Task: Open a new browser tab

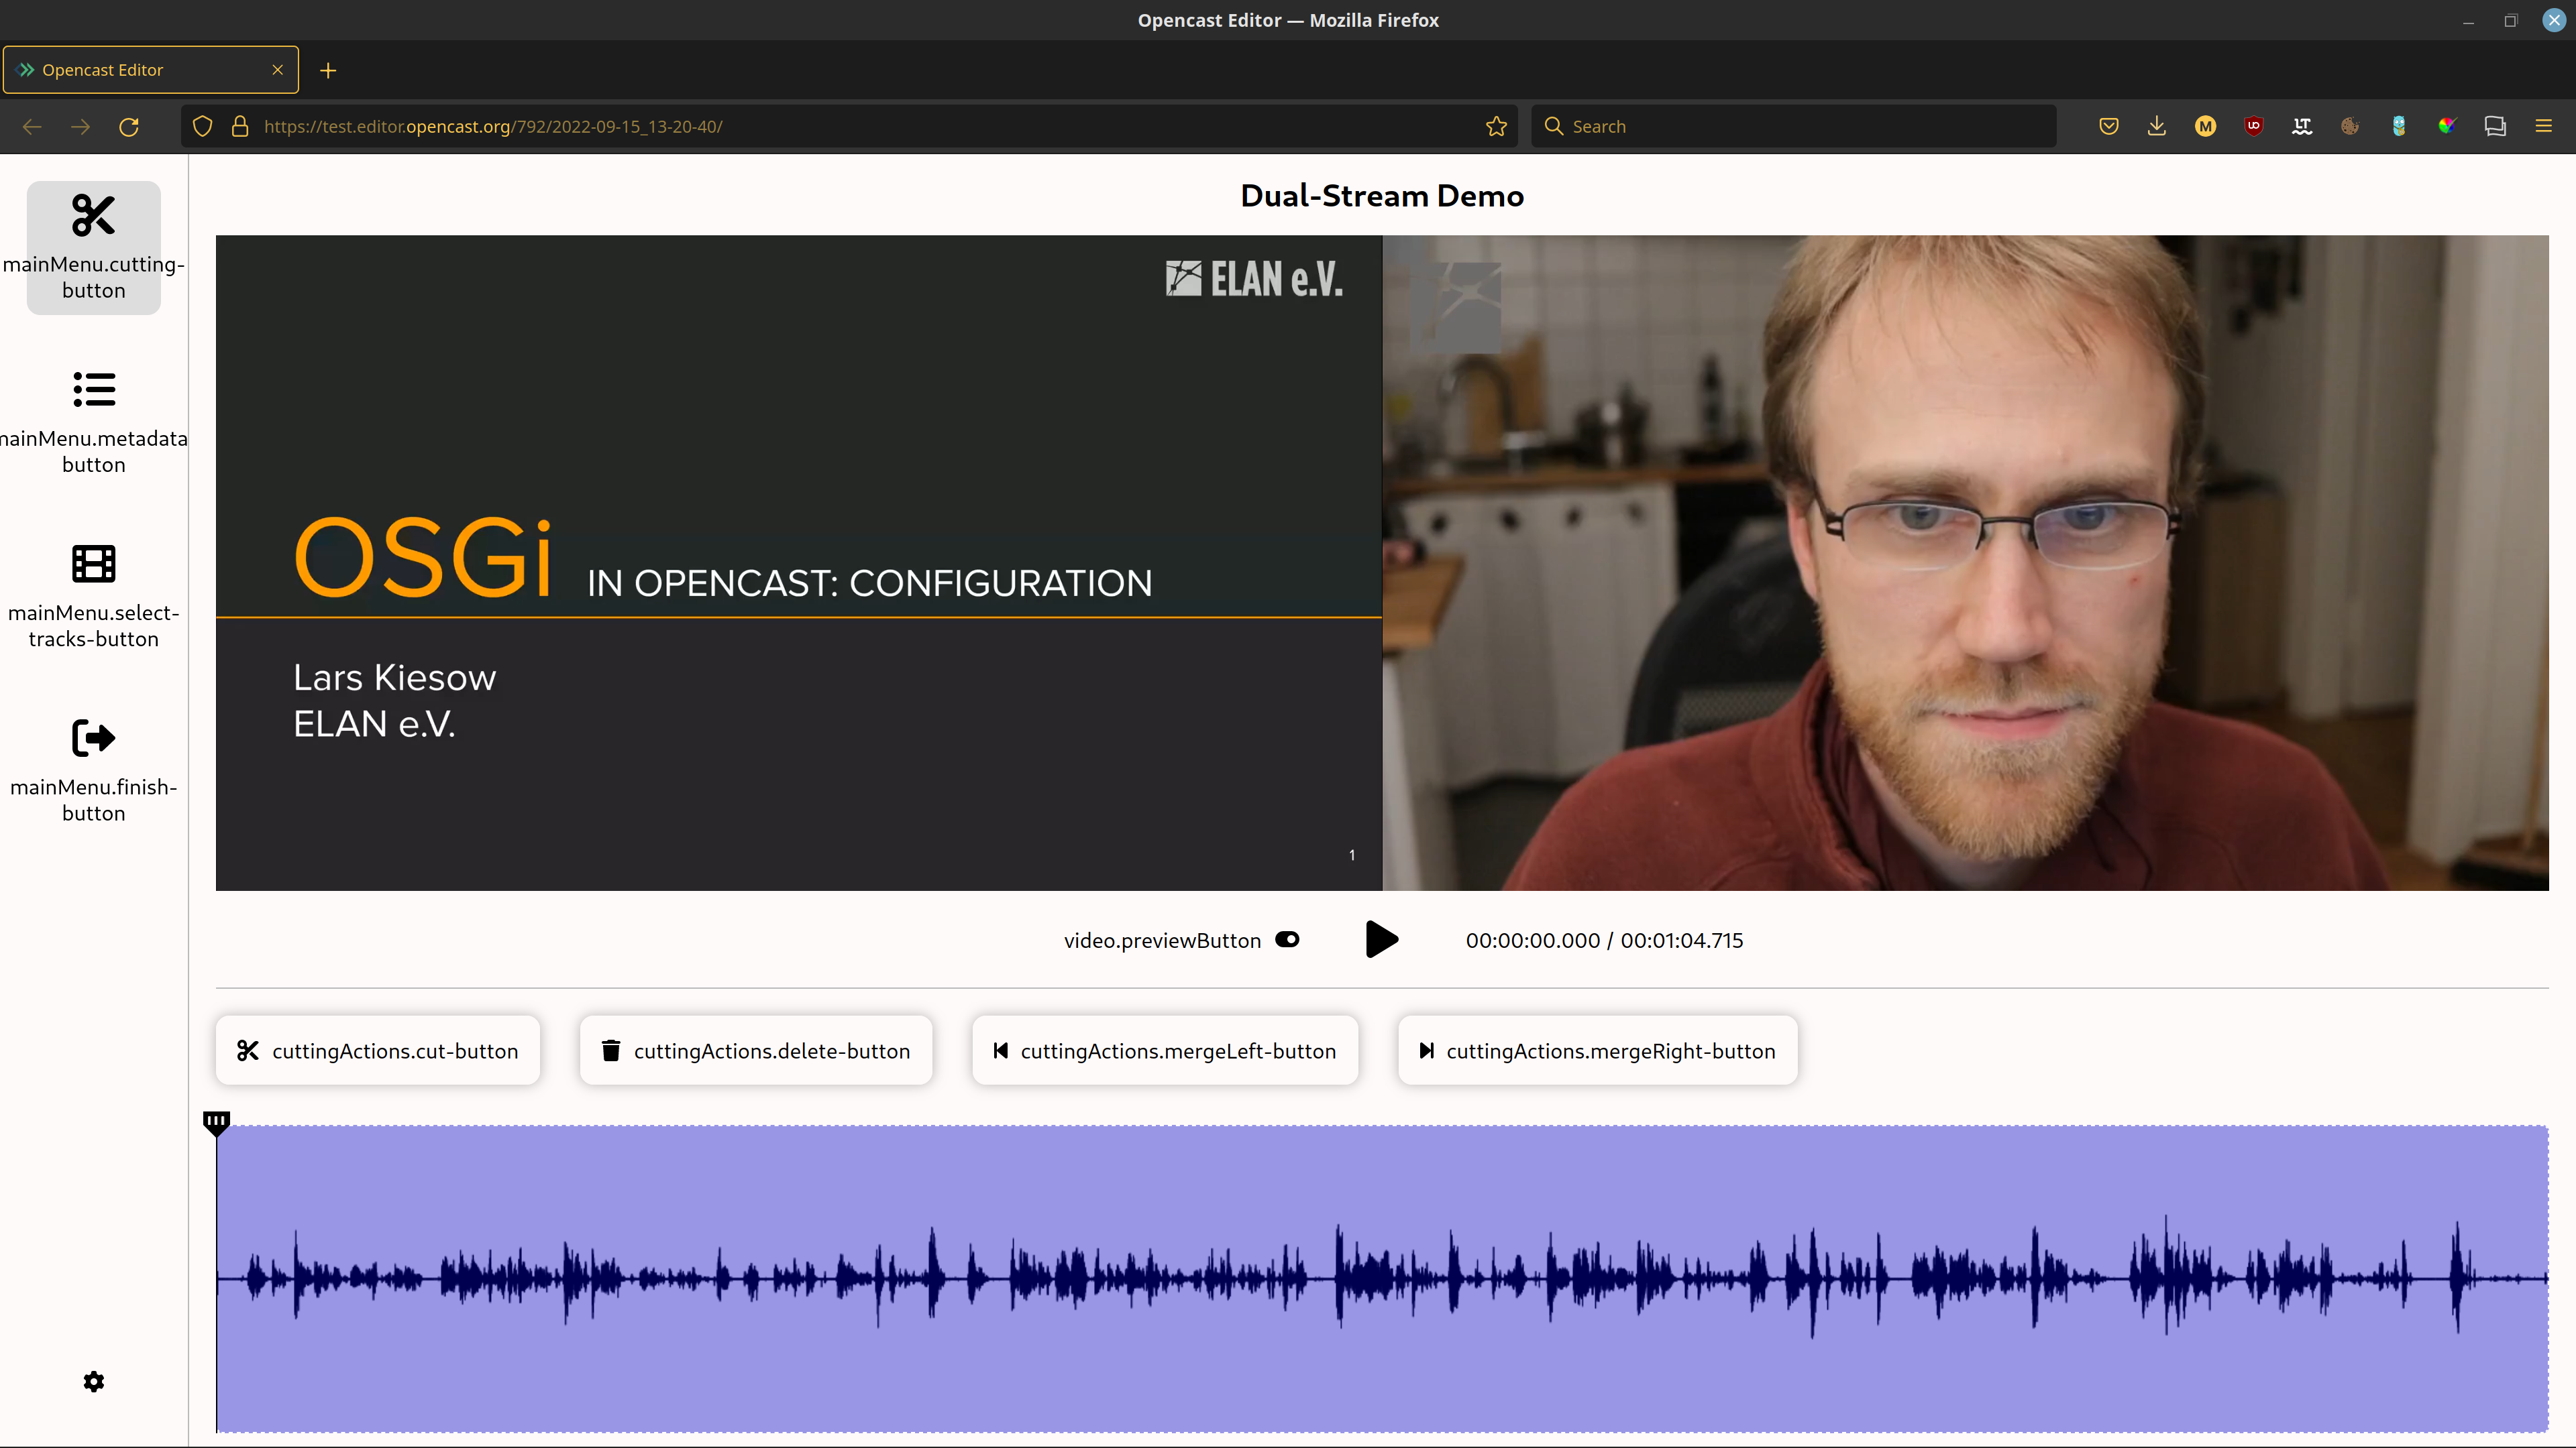Action: click(328, 70)
